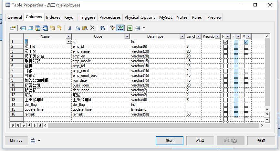Toggle the Enable/Disable Filter icon
Viewport: 280px width, 151px height.
point(120,28)
